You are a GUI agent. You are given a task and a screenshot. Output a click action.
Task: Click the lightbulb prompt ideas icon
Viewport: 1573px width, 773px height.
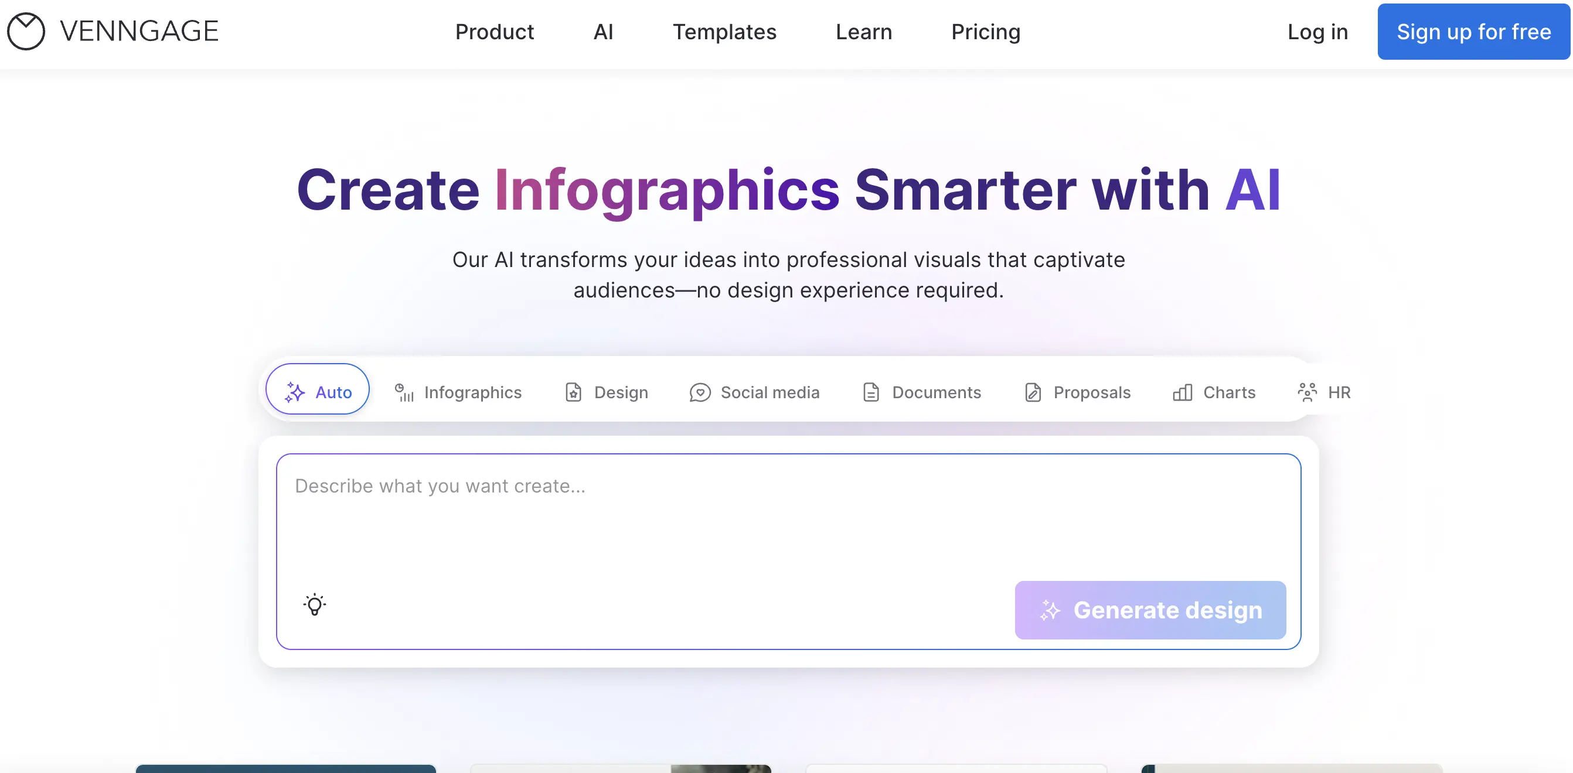click(315, 604)
